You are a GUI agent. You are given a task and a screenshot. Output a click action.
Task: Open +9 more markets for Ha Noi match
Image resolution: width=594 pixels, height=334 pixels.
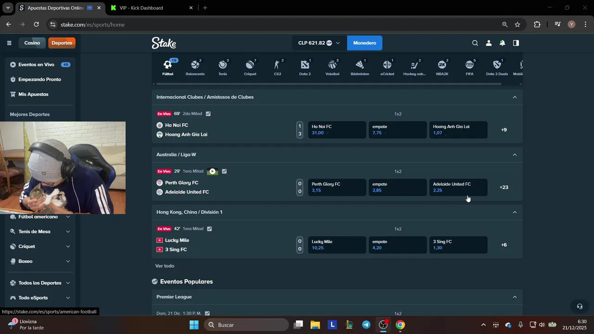pyautogui.click(x=504, y=130)
